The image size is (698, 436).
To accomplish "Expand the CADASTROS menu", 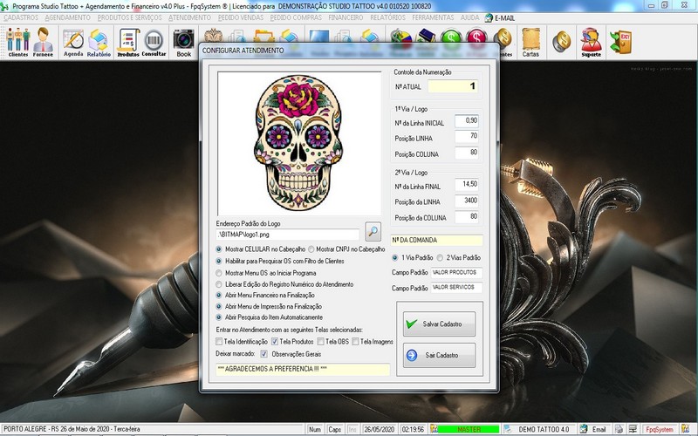I will [x=21, y=17].
